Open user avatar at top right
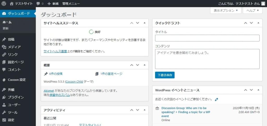This screenshot has height=126, width=267. (x=263, y=4)
